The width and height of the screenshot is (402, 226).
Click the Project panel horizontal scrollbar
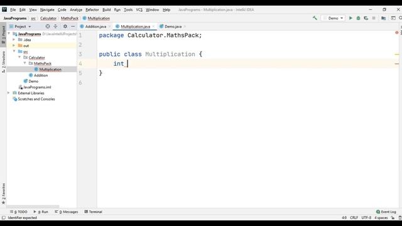pos(33,207)
